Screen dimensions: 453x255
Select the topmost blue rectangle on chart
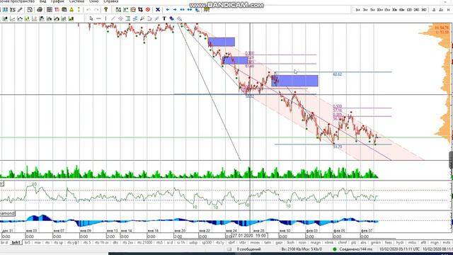click(222, 42)
